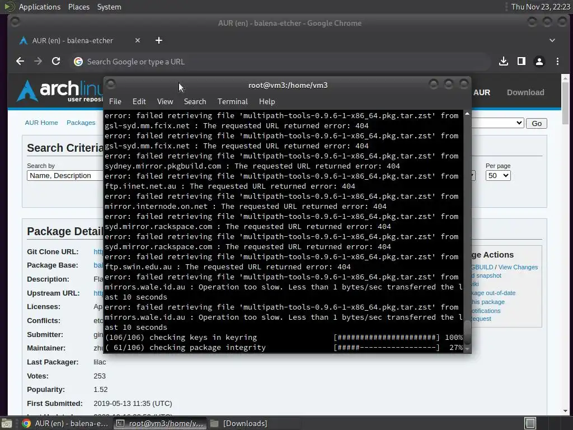Open terminal Help menu

point(267,102)
